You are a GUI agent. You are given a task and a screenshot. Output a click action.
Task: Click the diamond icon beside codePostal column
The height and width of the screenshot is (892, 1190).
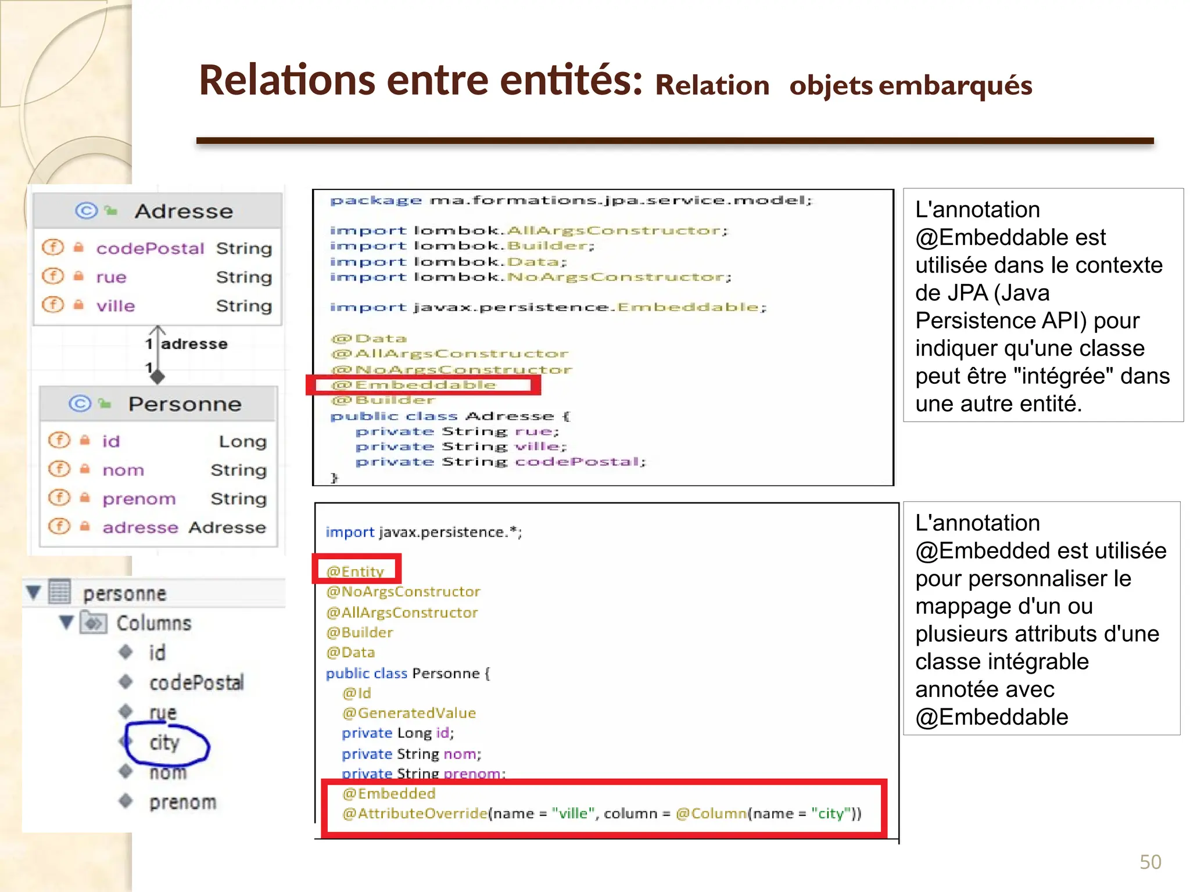point(126,682)
